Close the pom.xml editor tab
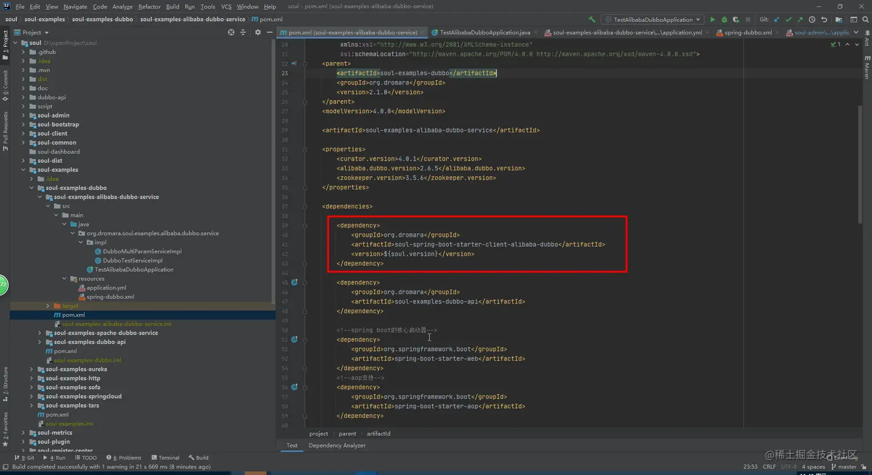Screen dimensions: 872x475 click(422, 33)
